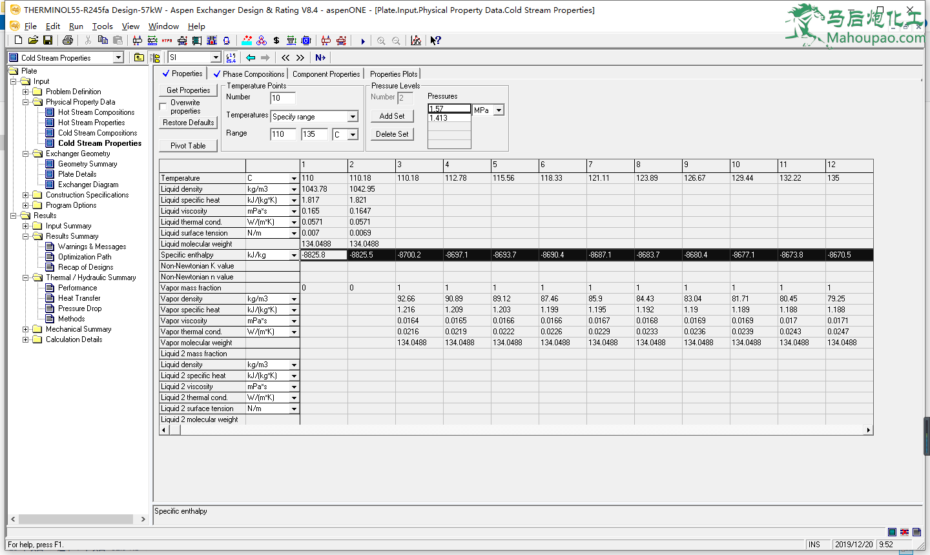Click the next form double-right arrows

(300, 57)
